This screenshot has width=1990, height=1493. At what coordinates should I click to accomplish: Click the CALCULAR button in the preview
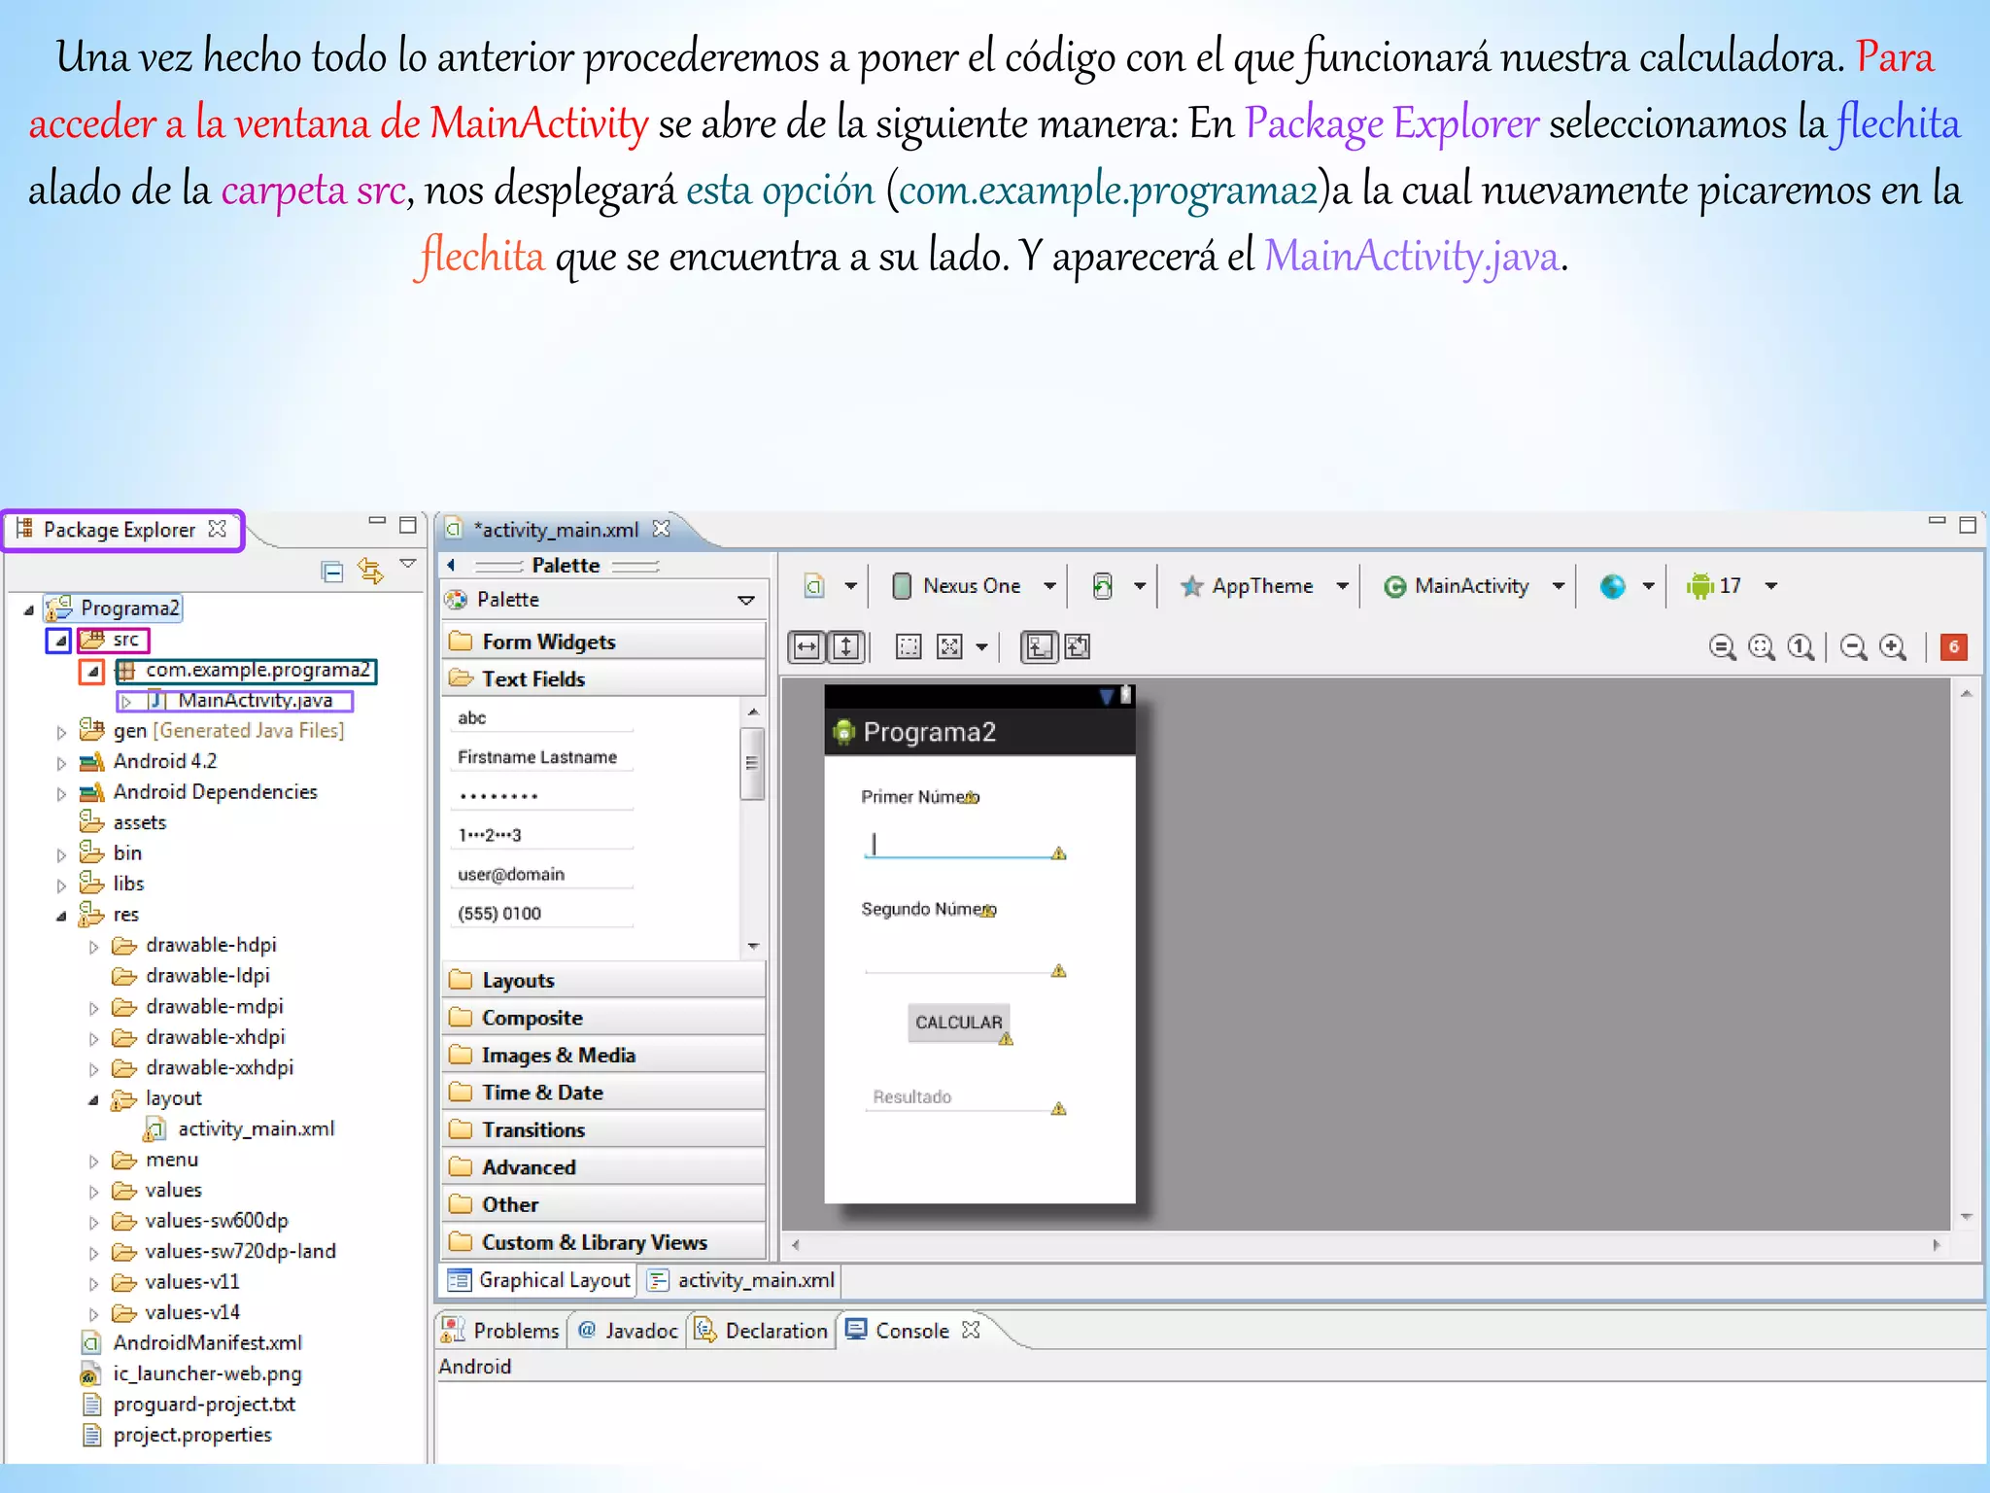click(958, 1023)
